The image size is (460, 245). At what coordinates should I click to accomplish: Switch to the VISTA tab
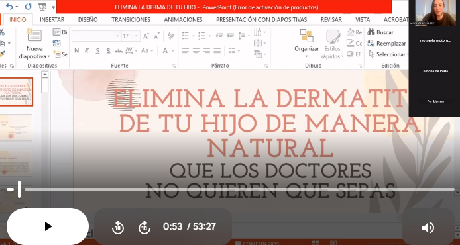(x=363, y=20)
